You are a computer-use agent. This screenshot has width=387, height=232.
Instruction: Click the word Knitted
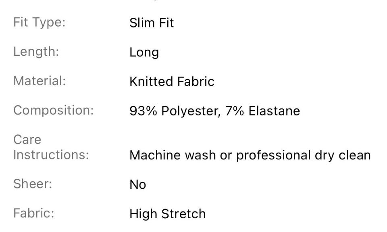pos(151,82)
